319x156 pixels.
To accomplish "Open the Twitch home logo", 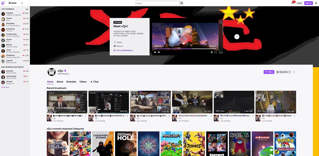I will point(3,3).
